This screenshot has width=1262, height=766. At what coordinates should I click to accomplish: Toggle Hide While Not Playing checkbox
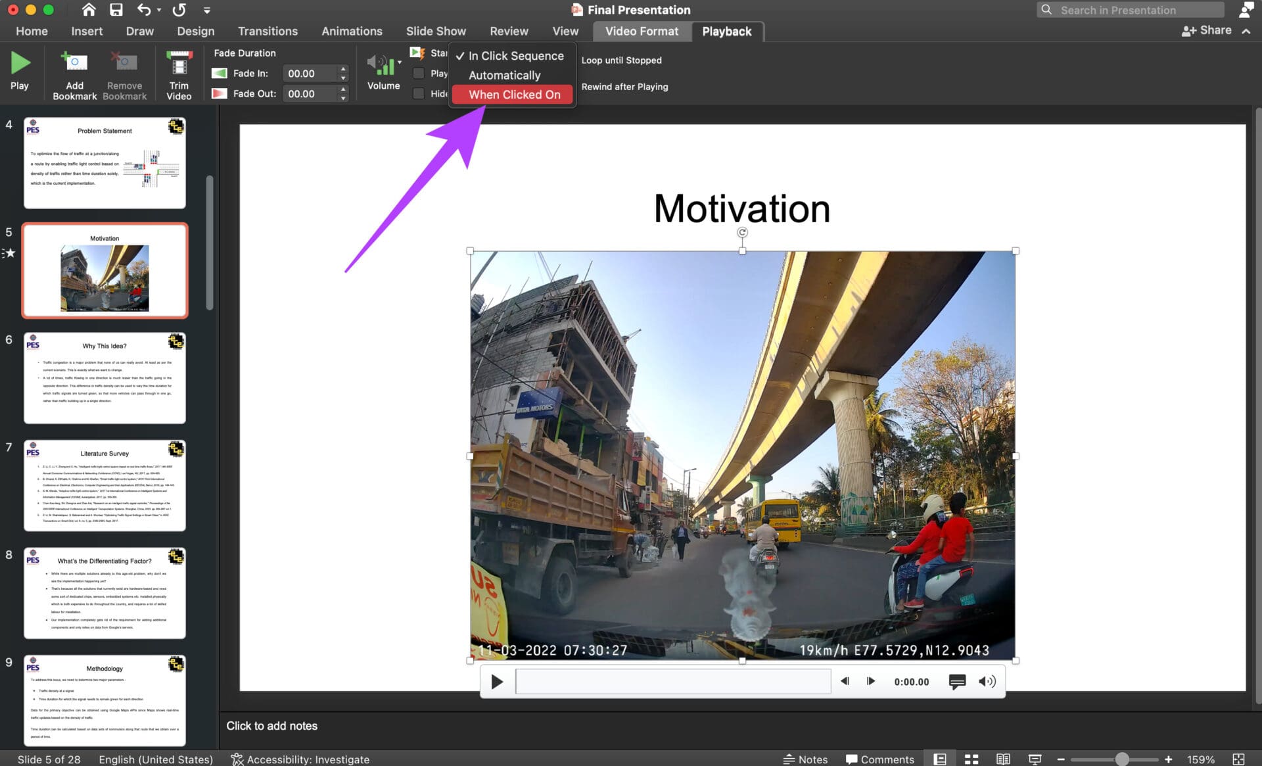point(418,93)
